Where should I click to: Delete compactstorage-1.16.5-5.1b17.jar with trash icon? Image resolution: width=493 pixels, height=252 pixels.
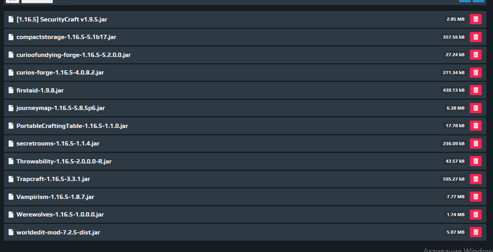[475, 37]
